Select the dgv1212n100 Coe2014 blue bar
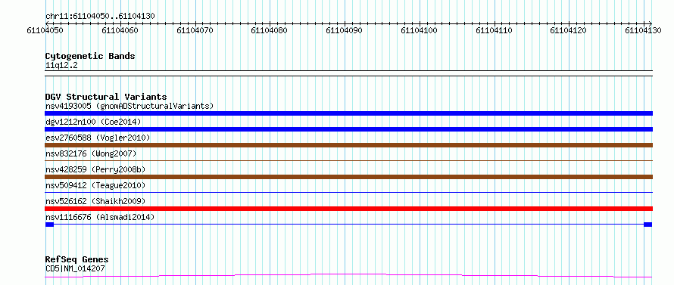 tap(348, 129)
